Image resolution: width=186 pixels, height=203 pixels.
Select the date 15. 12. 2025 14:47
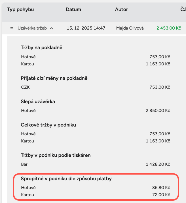pos(86,28)
